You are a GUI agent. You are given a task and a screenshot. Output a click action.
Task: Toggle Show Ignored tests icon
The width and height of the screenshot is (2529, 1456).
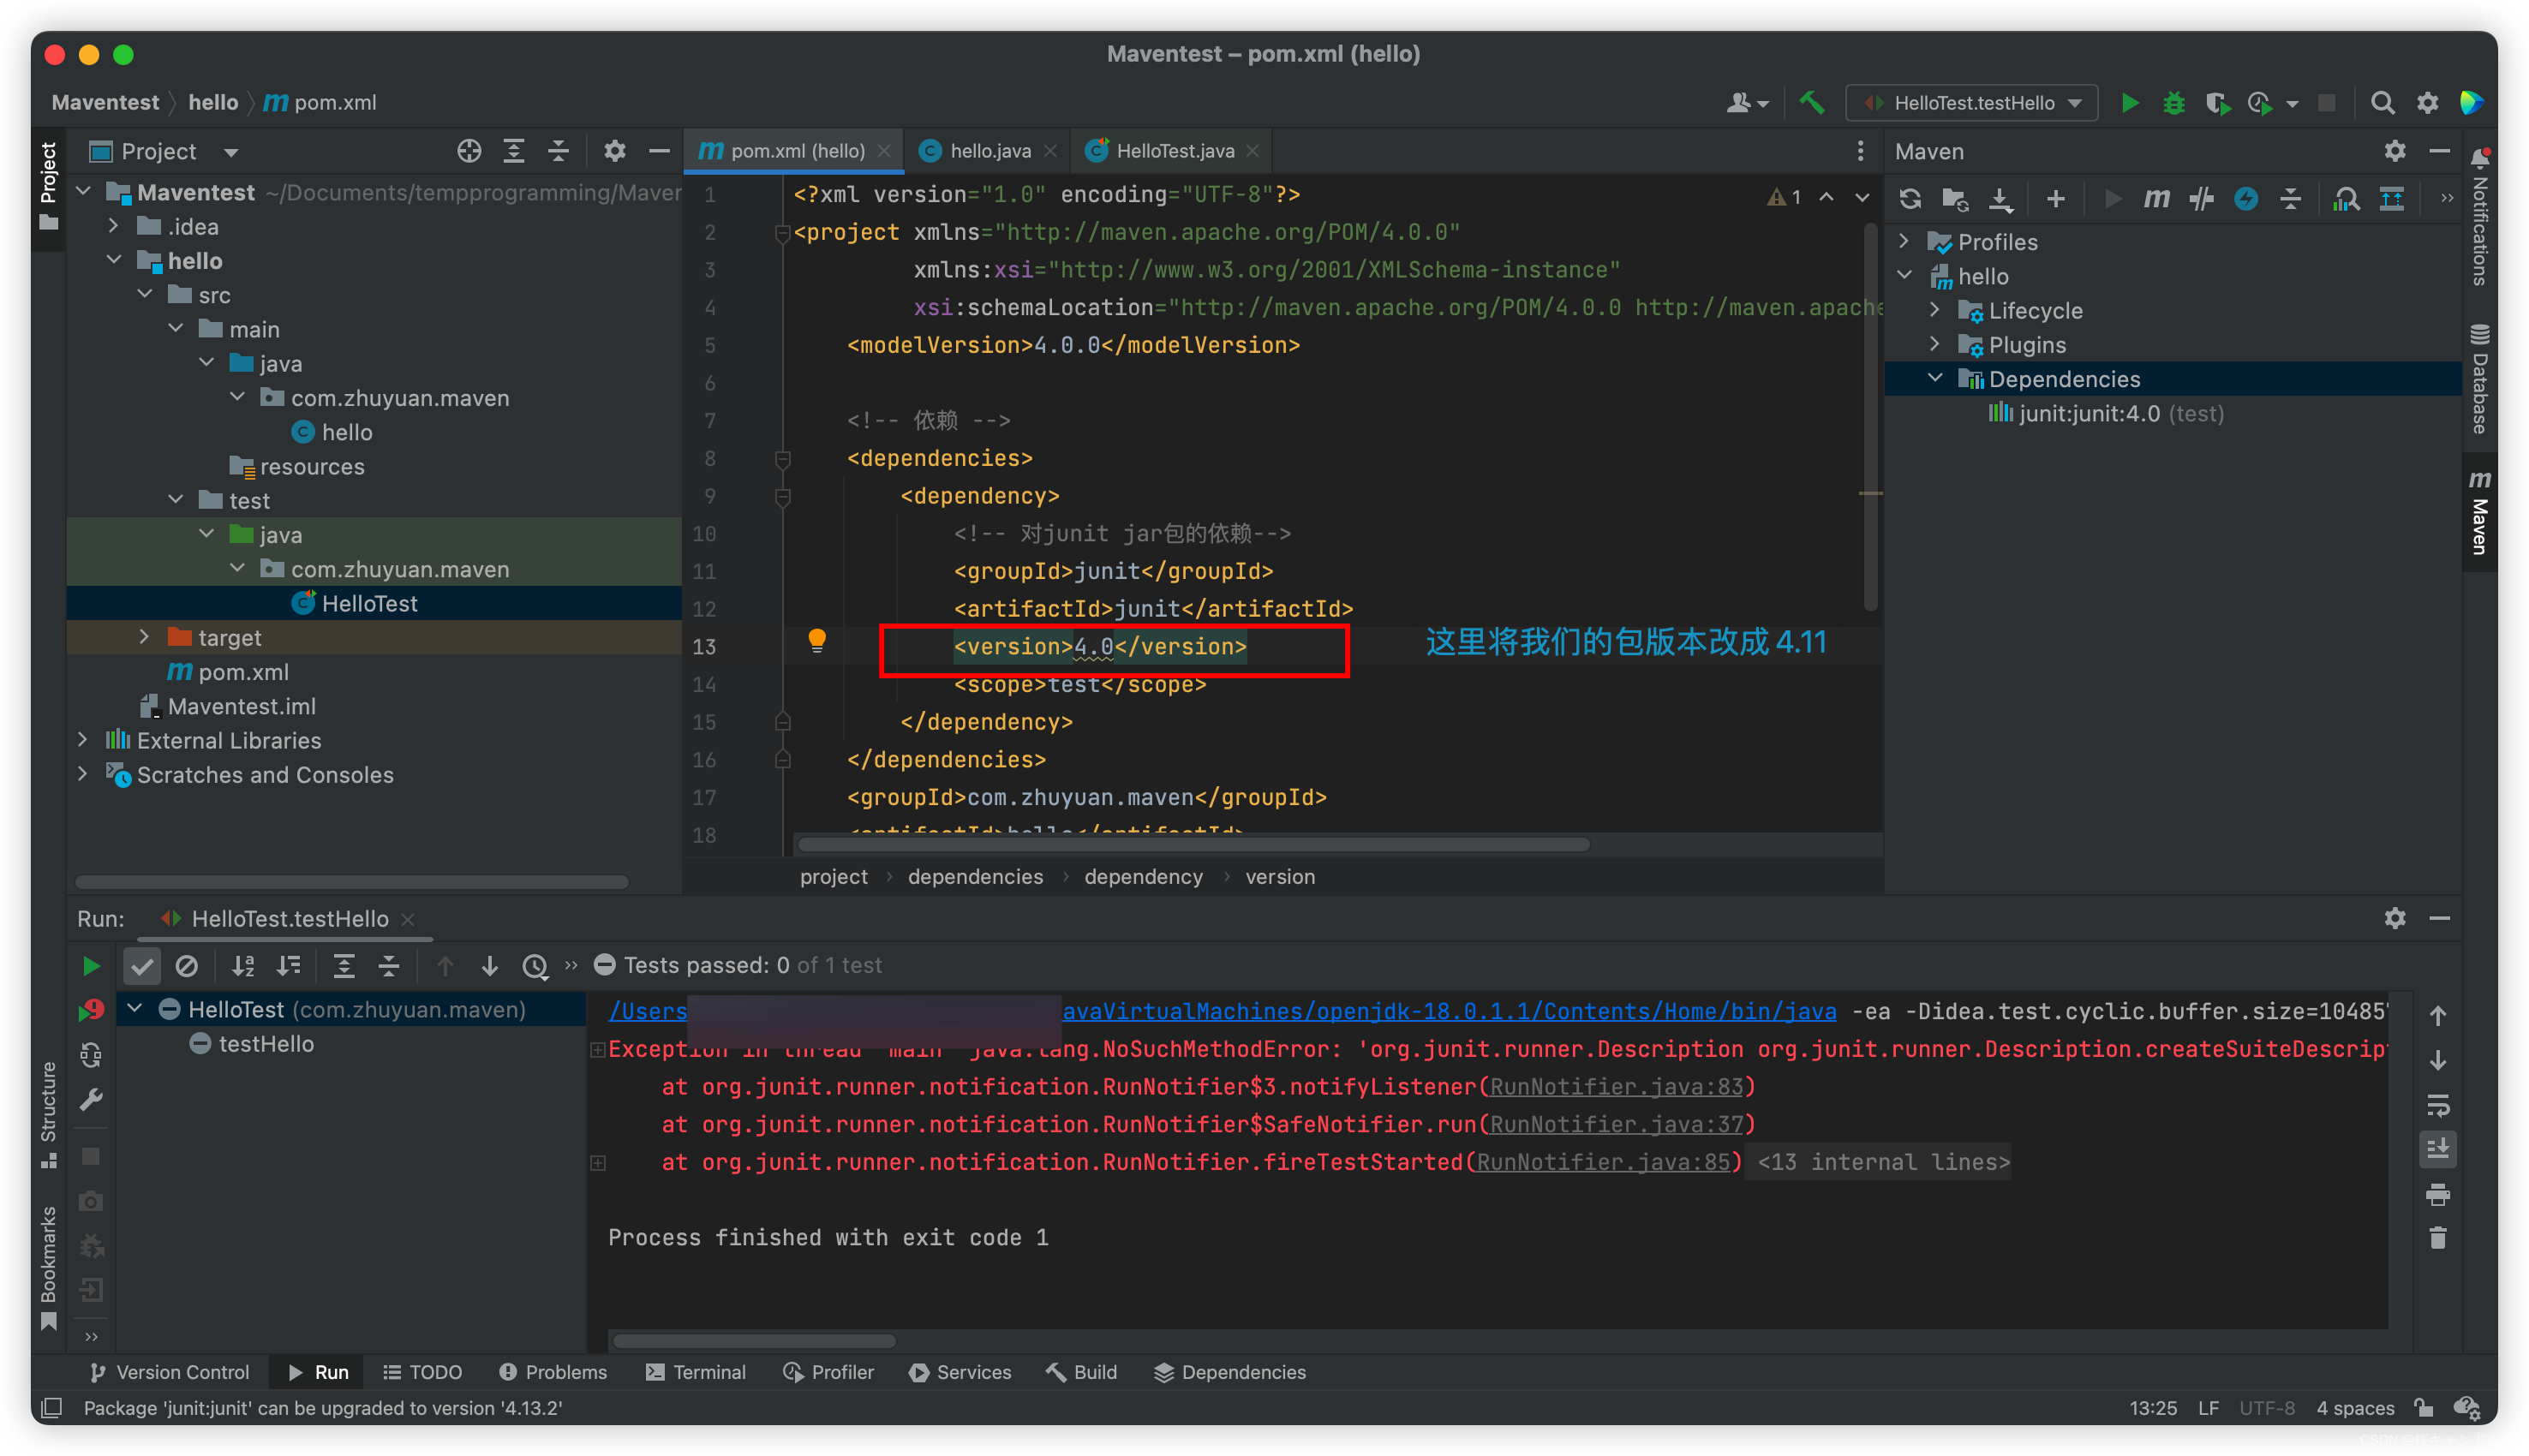tap(186, 965)
